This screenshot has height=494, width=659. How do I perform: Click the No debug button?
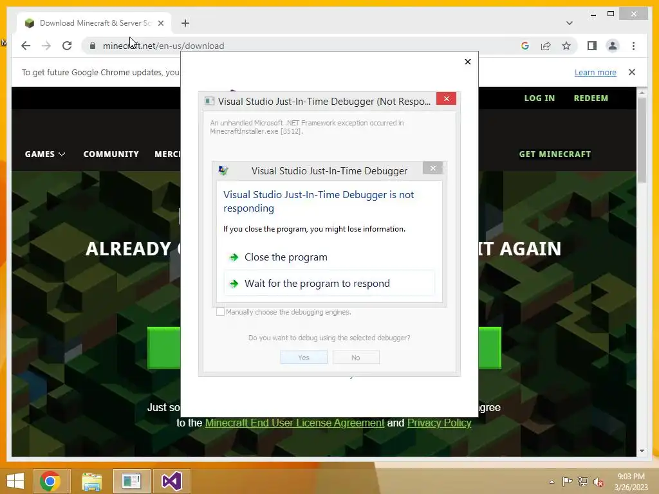tap(356, 358)
